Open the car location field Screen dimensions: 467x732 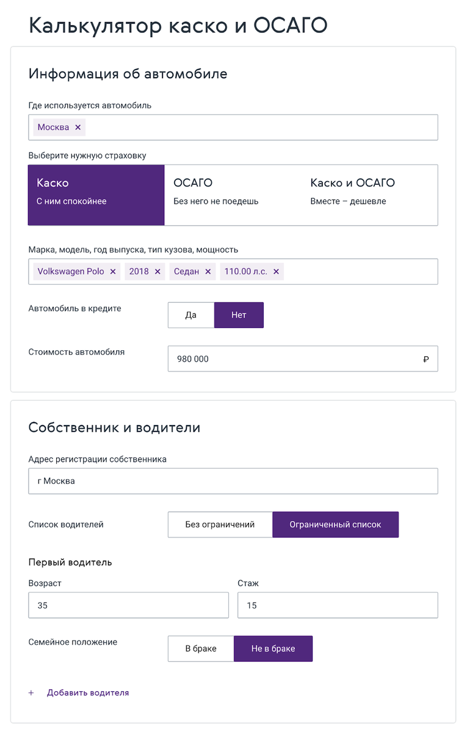click(x=256, y=127)
